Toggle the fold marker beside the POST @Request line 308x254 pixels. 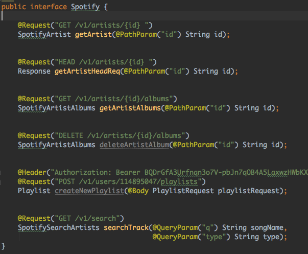tap(1, 182)
